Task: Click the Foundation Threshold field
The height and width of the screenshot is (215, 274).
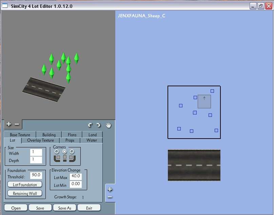Action: pos(36,176)
